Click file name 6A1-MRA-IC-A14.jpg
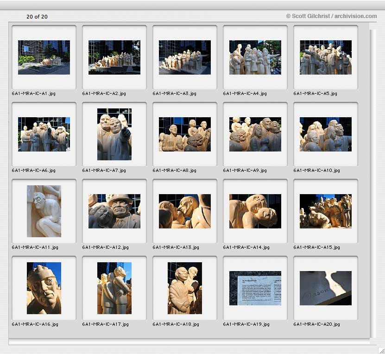Image resolution: width=385 pixels, height=354 pixels. pyautogui.click(x=246, y=247)
